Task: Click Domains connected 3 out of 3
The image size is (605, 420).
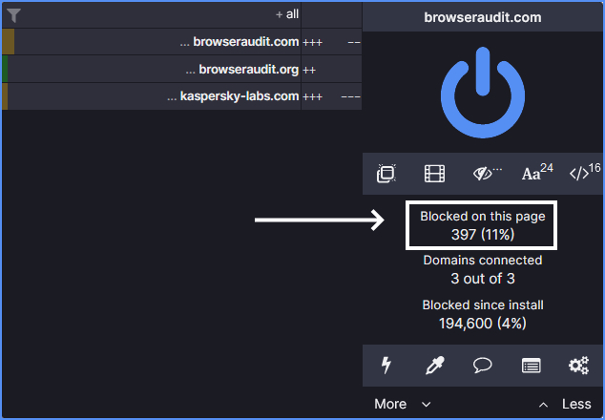Action: (483, 269)
